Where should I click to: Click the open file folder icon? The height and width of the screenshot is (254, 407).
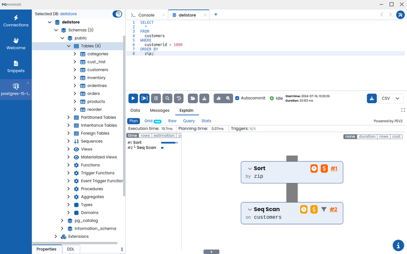193,98
